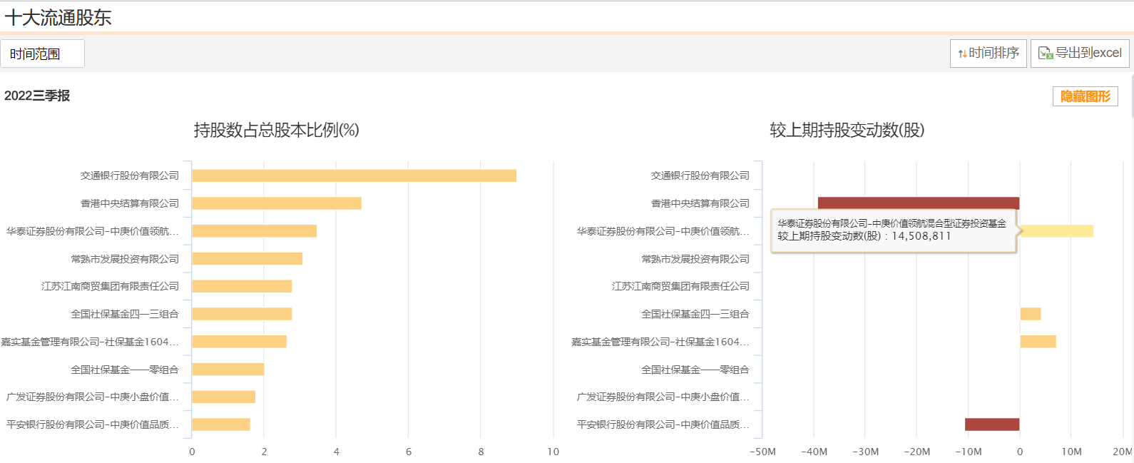This screenshot has height=463, width=1134.
Task: Click 交通银行 bar in shareholding ratio chart
Action: point(354,175)
